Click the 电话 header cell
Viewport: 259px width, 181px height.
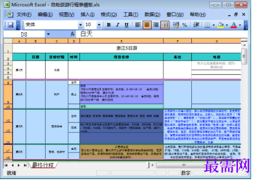(216, 57)
